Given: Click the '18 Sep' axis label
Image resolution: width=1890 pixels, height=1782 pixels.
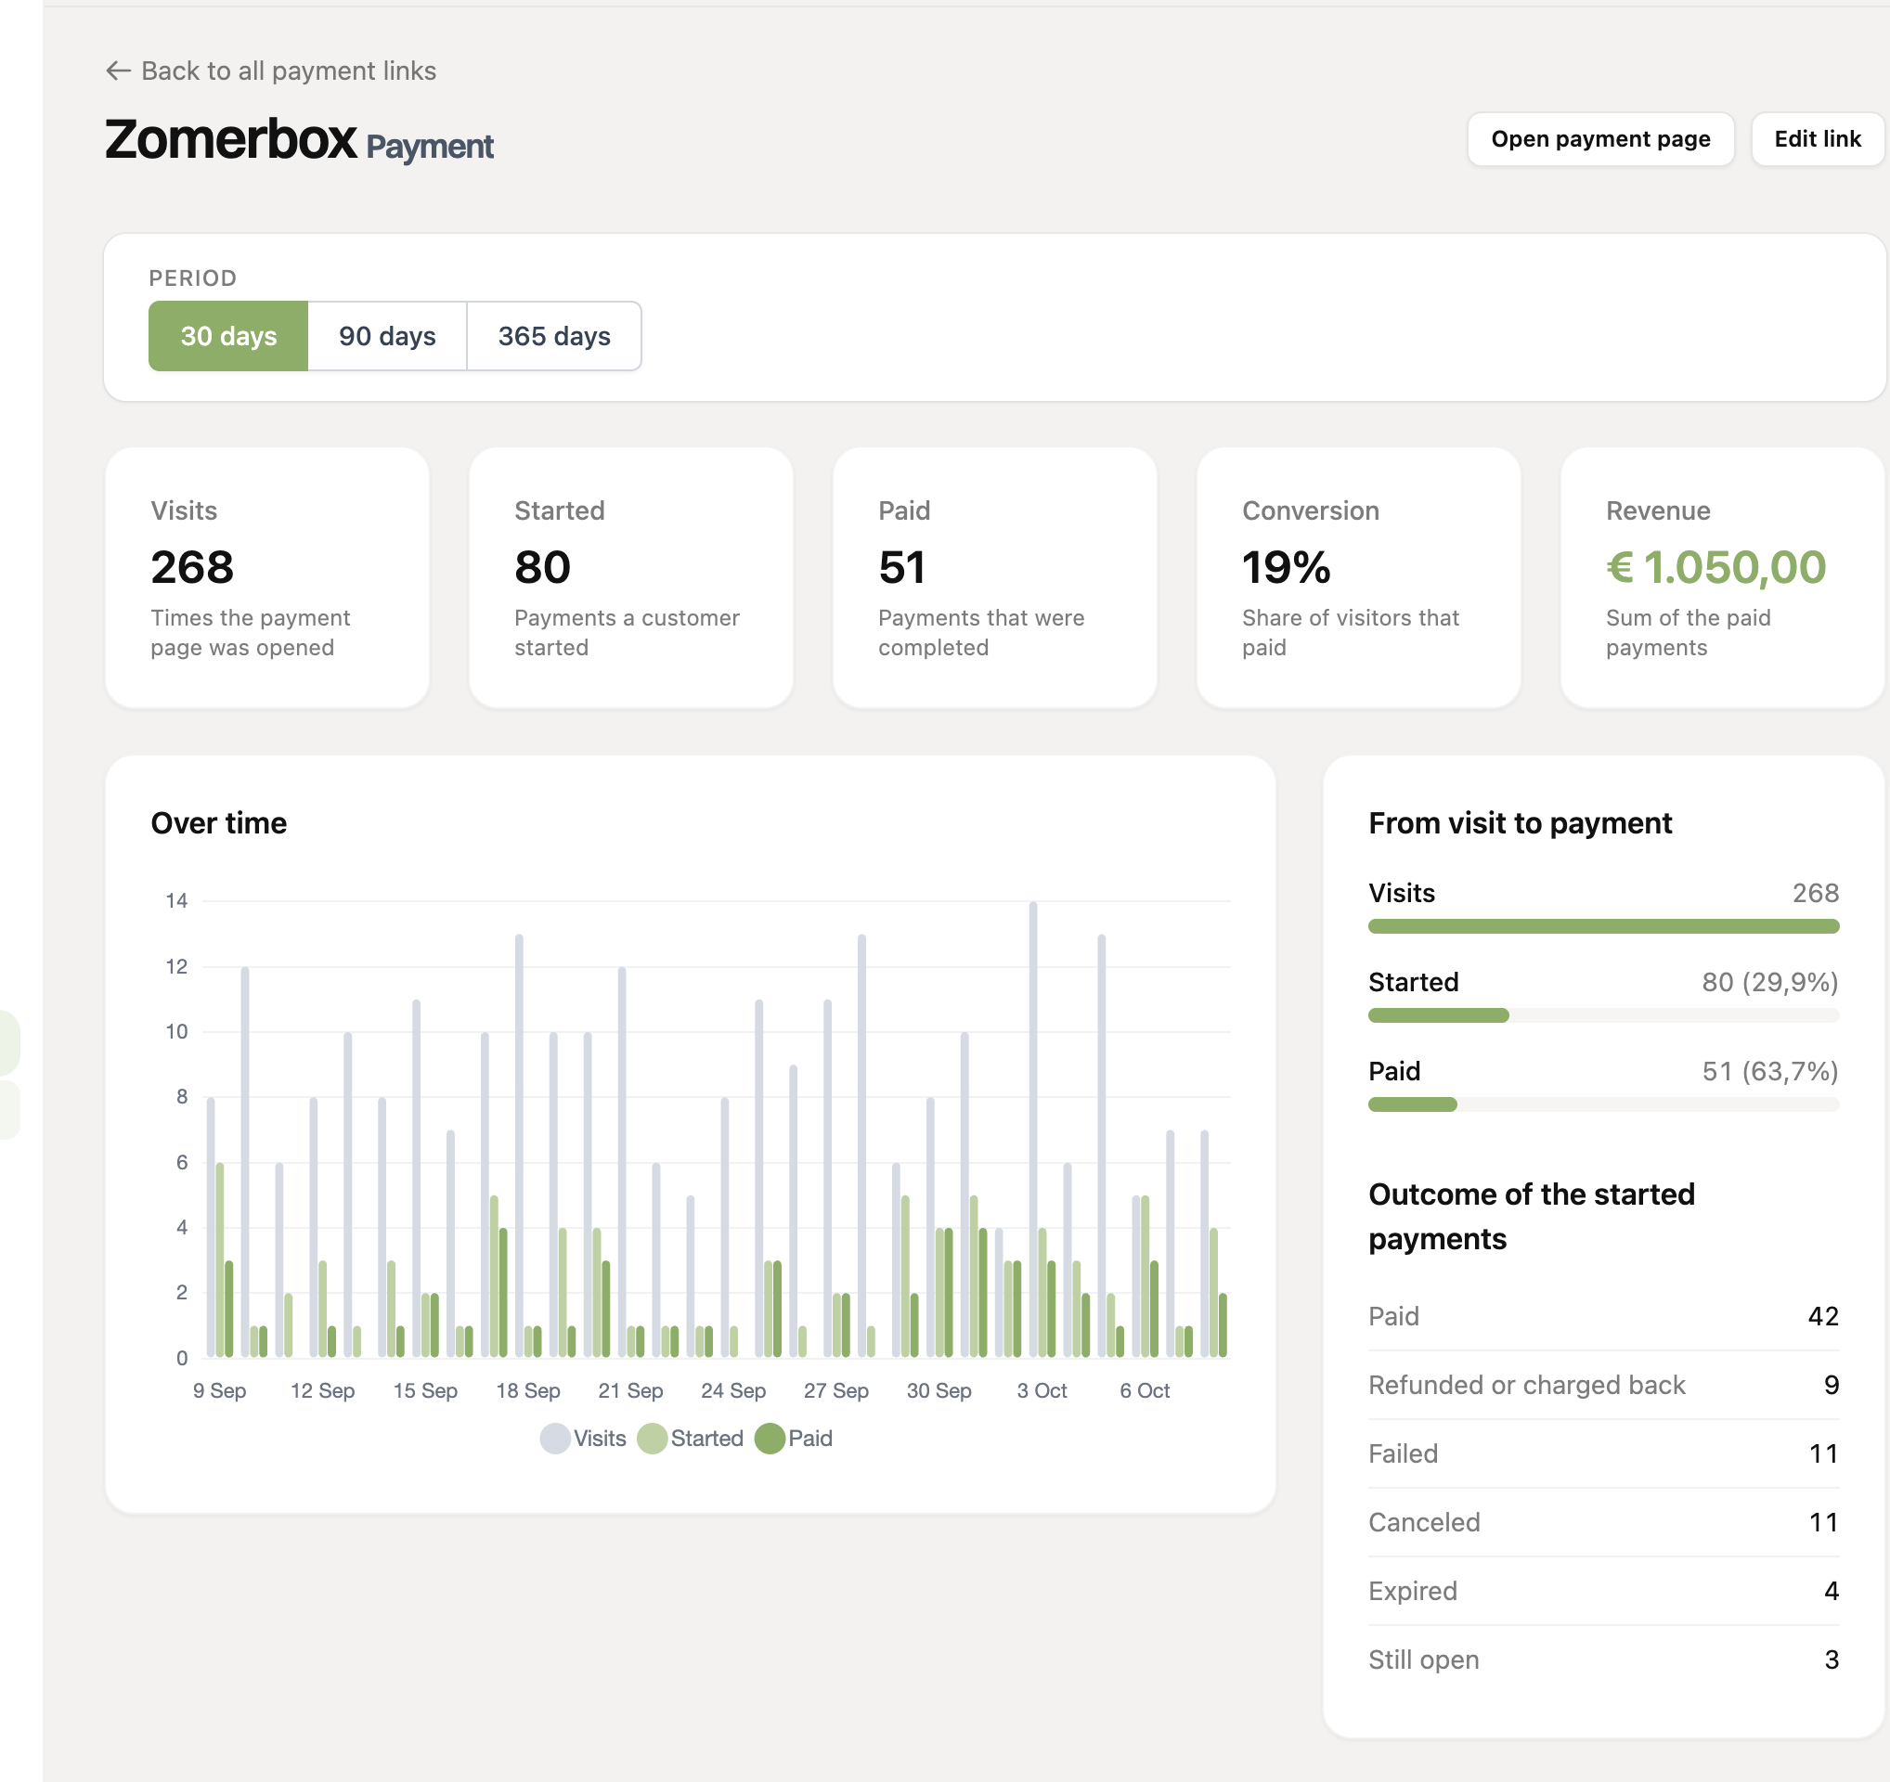Looking at the screenshot, I should pos(527,1390).
